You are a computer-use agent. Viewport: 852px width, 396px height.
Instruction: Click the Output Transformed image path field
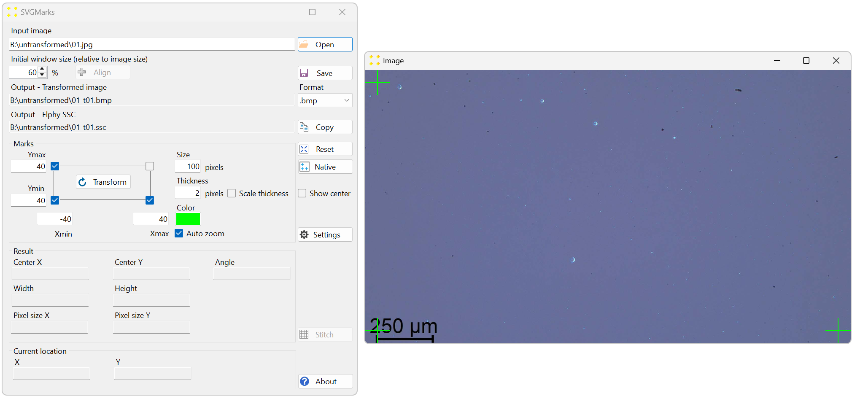pos(152,100)
